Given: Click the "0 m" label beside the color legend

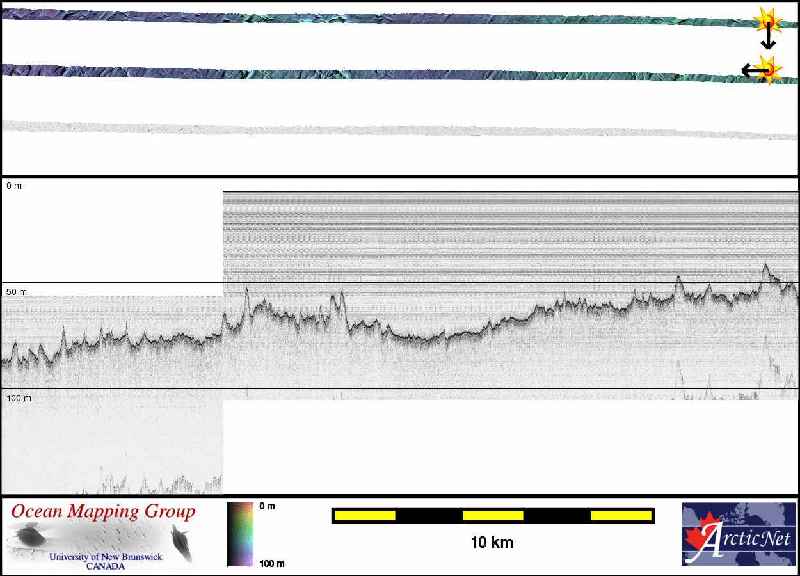Looking at the screenshot, I should 267,506.
